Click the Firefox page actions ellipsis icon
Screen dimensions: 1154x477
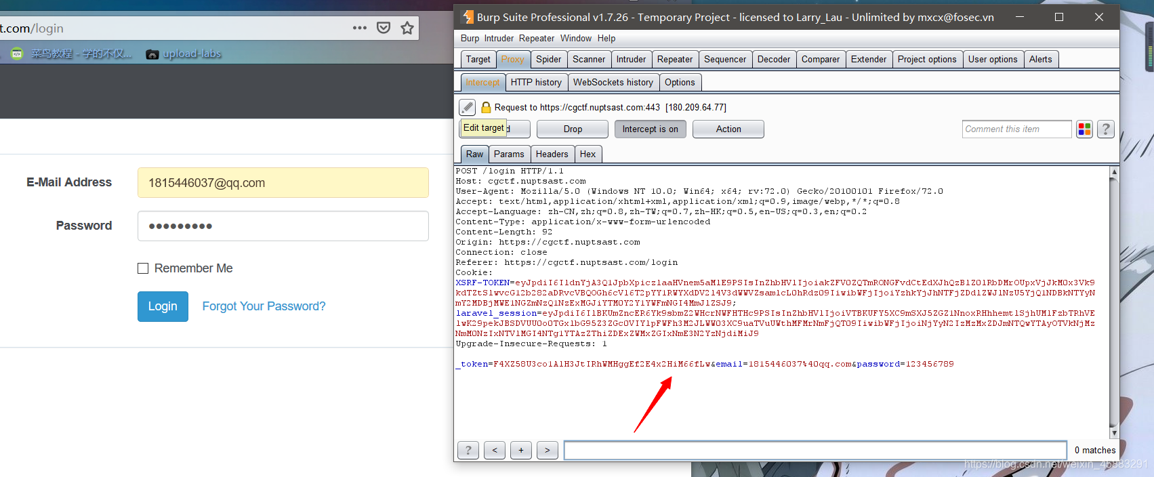click(x=360, y=28)
